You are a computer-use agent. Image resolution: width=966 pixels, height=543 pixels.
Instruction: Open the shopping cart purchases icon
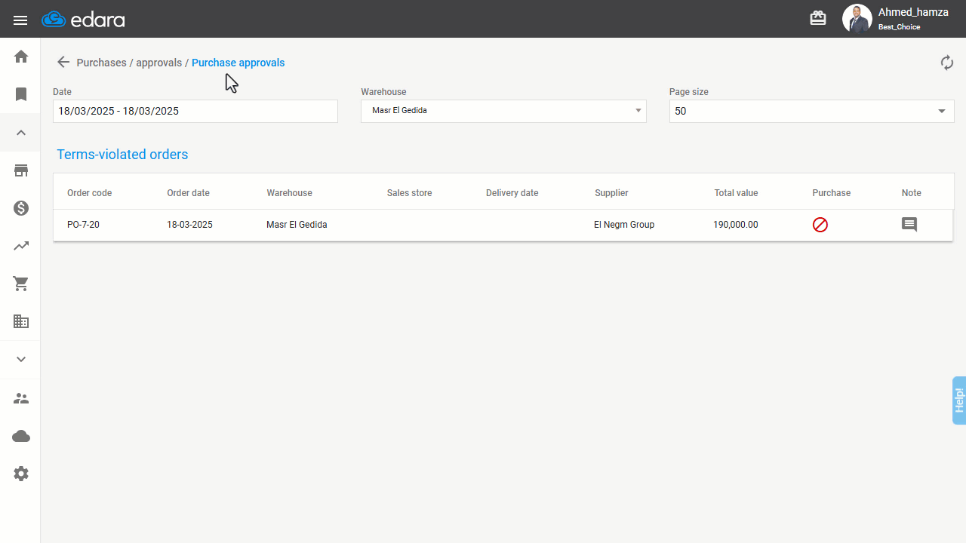[21, 284]
